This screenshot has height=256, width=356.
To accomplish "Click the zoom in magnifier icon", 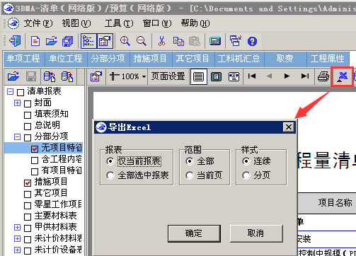I will (125, 41).
